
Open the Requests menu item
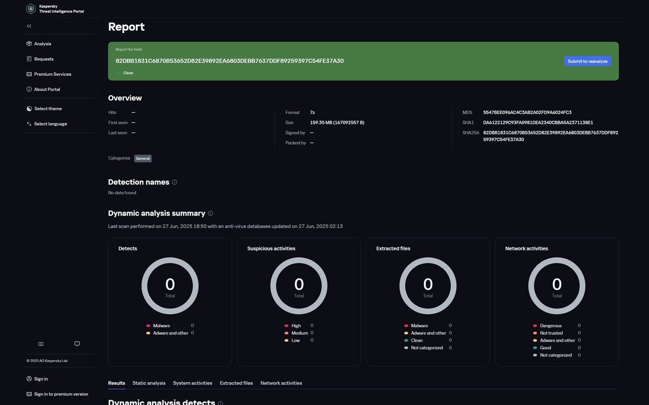[44, 59]
